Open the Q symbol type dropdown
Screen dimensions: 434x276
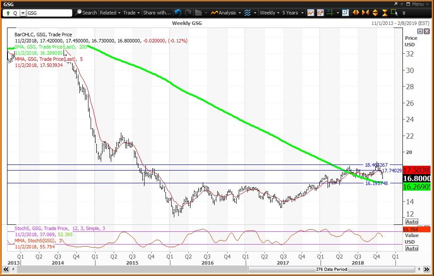tap(23, 13)
